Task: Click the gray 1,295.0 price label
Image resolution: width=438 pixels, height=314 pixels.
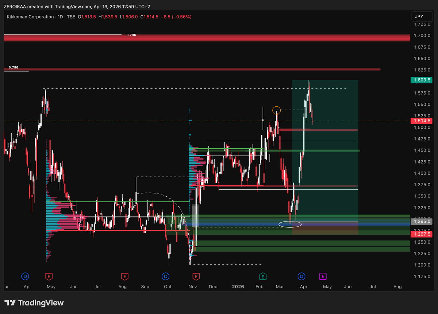Action: (x=422, y=221)
